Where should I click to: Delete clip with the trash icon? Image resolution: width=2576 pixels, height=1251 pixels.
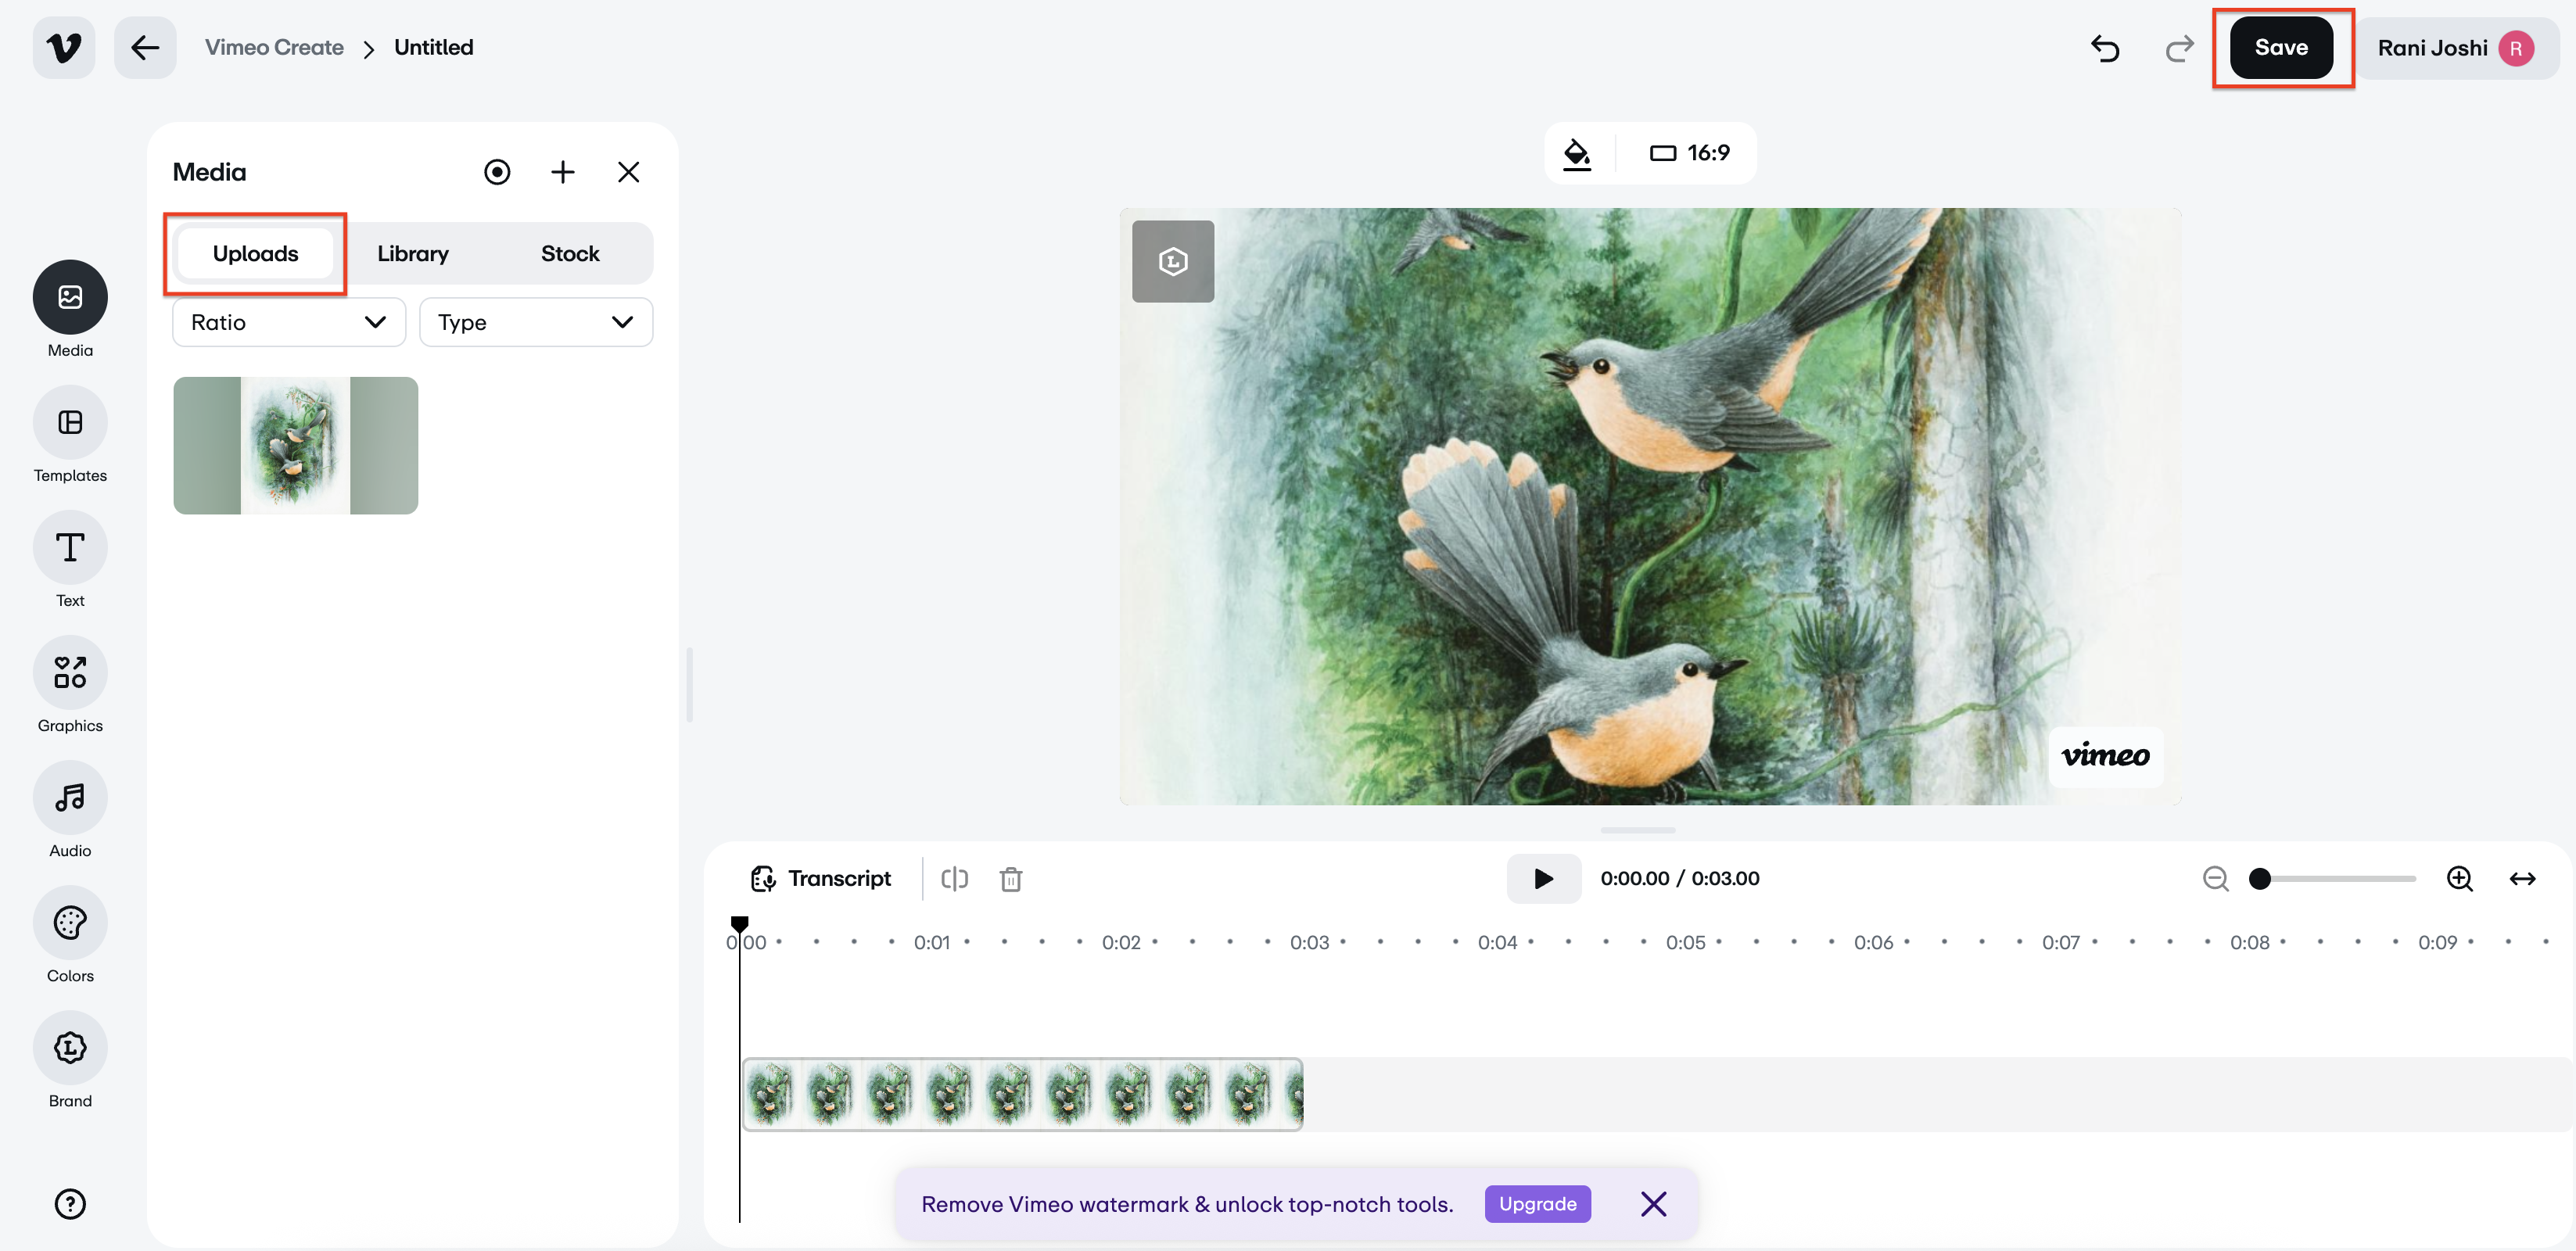point(1011,878)
